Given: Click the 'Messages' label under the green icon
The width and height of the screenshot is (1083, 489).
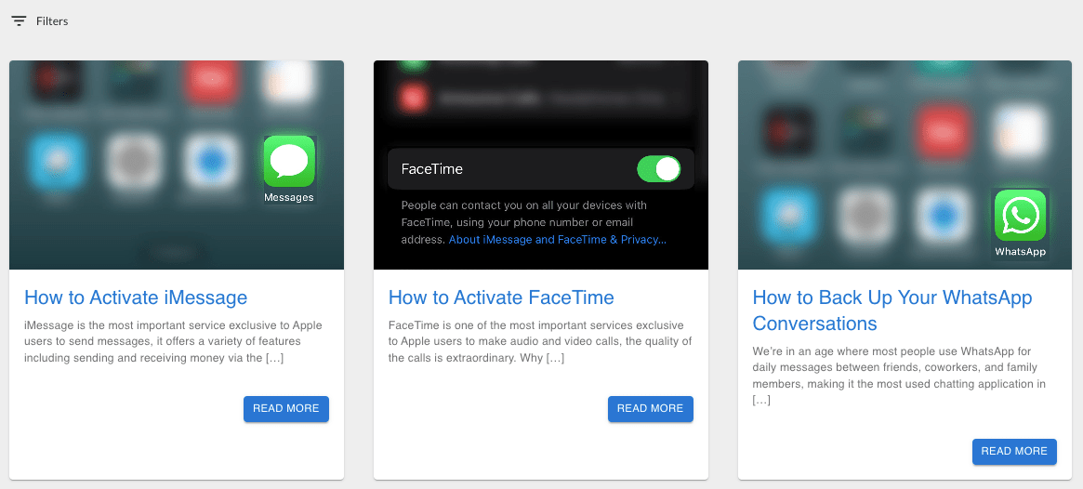Looking at the screenshot, I should click(x=289, y=197).
